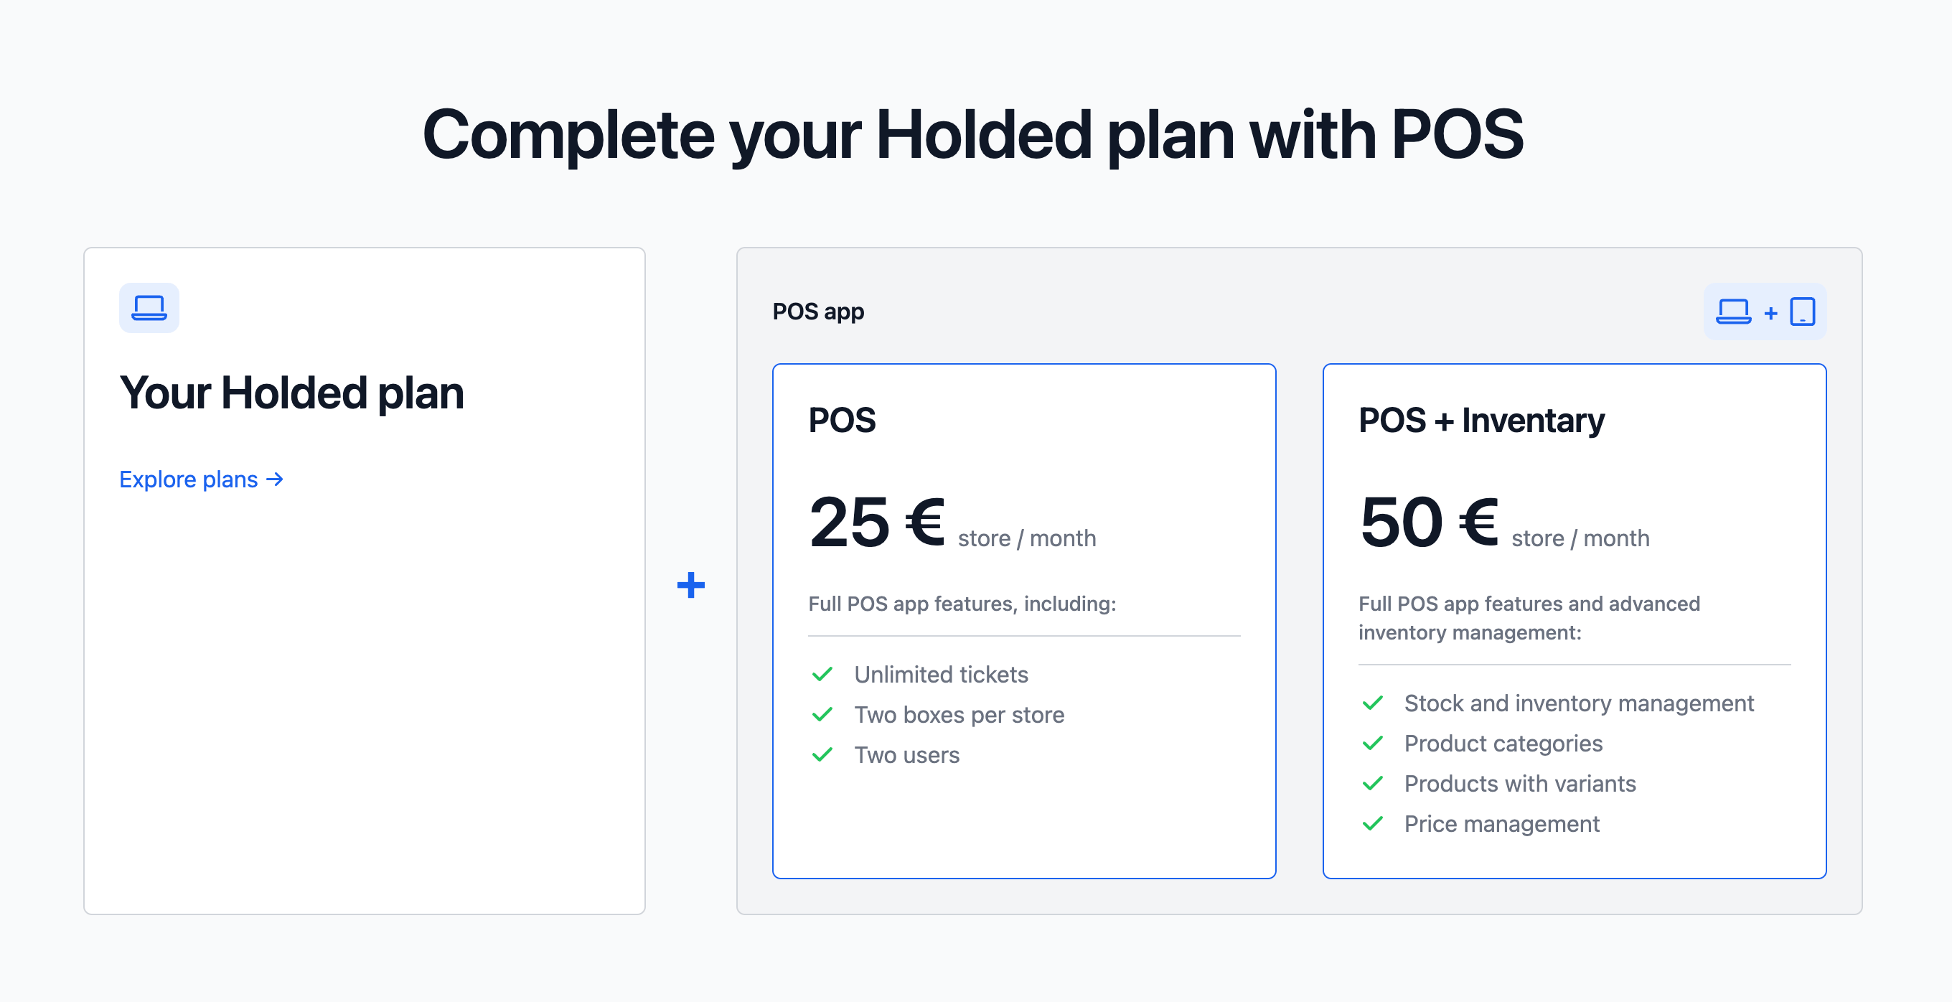
Task: Open the Explore plans link
Action: pos(189,479)
